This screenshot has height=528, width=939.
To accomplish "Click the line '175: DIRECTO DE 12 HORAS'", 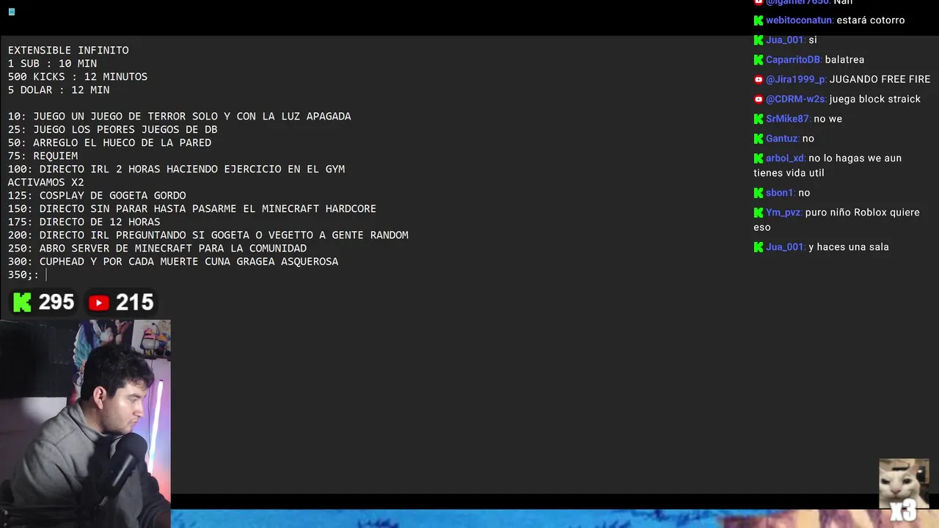I will click(84, 222).
